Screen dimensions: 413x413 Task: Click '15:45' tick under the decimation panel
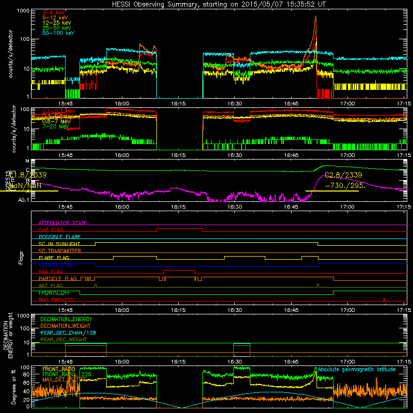pos(66,362)
